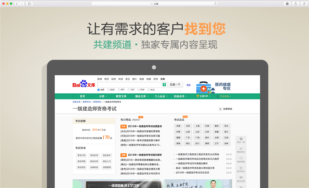309x188 pixels.
Task: Open 视频课程 monitor icon in sidebar
Action: coord(241,159)
